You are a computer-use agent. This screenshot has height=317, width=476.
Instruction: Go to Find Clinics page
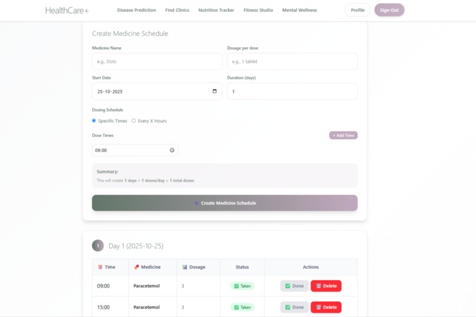pyautogui.click(x=177, y=10)
